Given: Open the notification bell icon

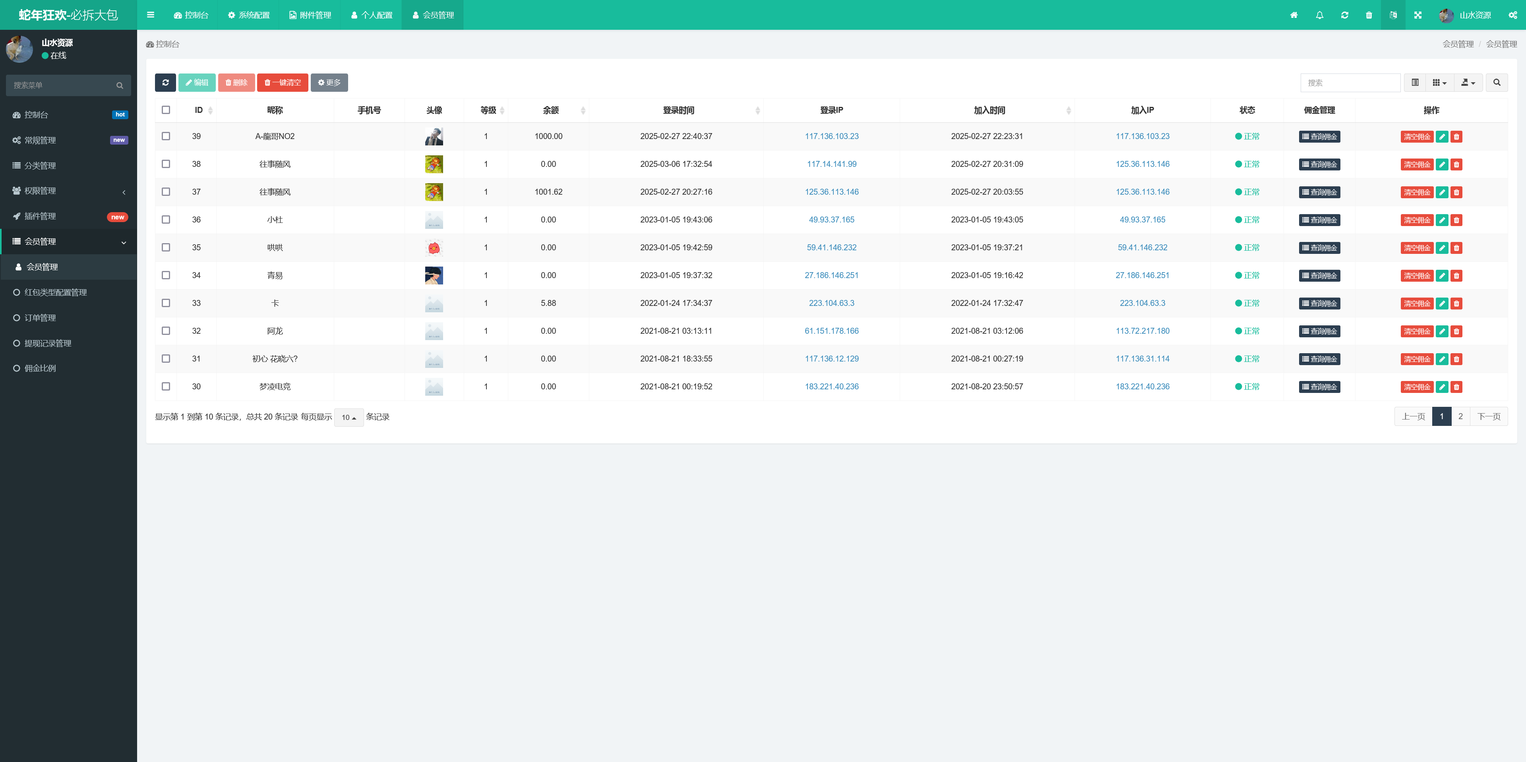Looking at the screenshot, I should [x=1319, y=15].
